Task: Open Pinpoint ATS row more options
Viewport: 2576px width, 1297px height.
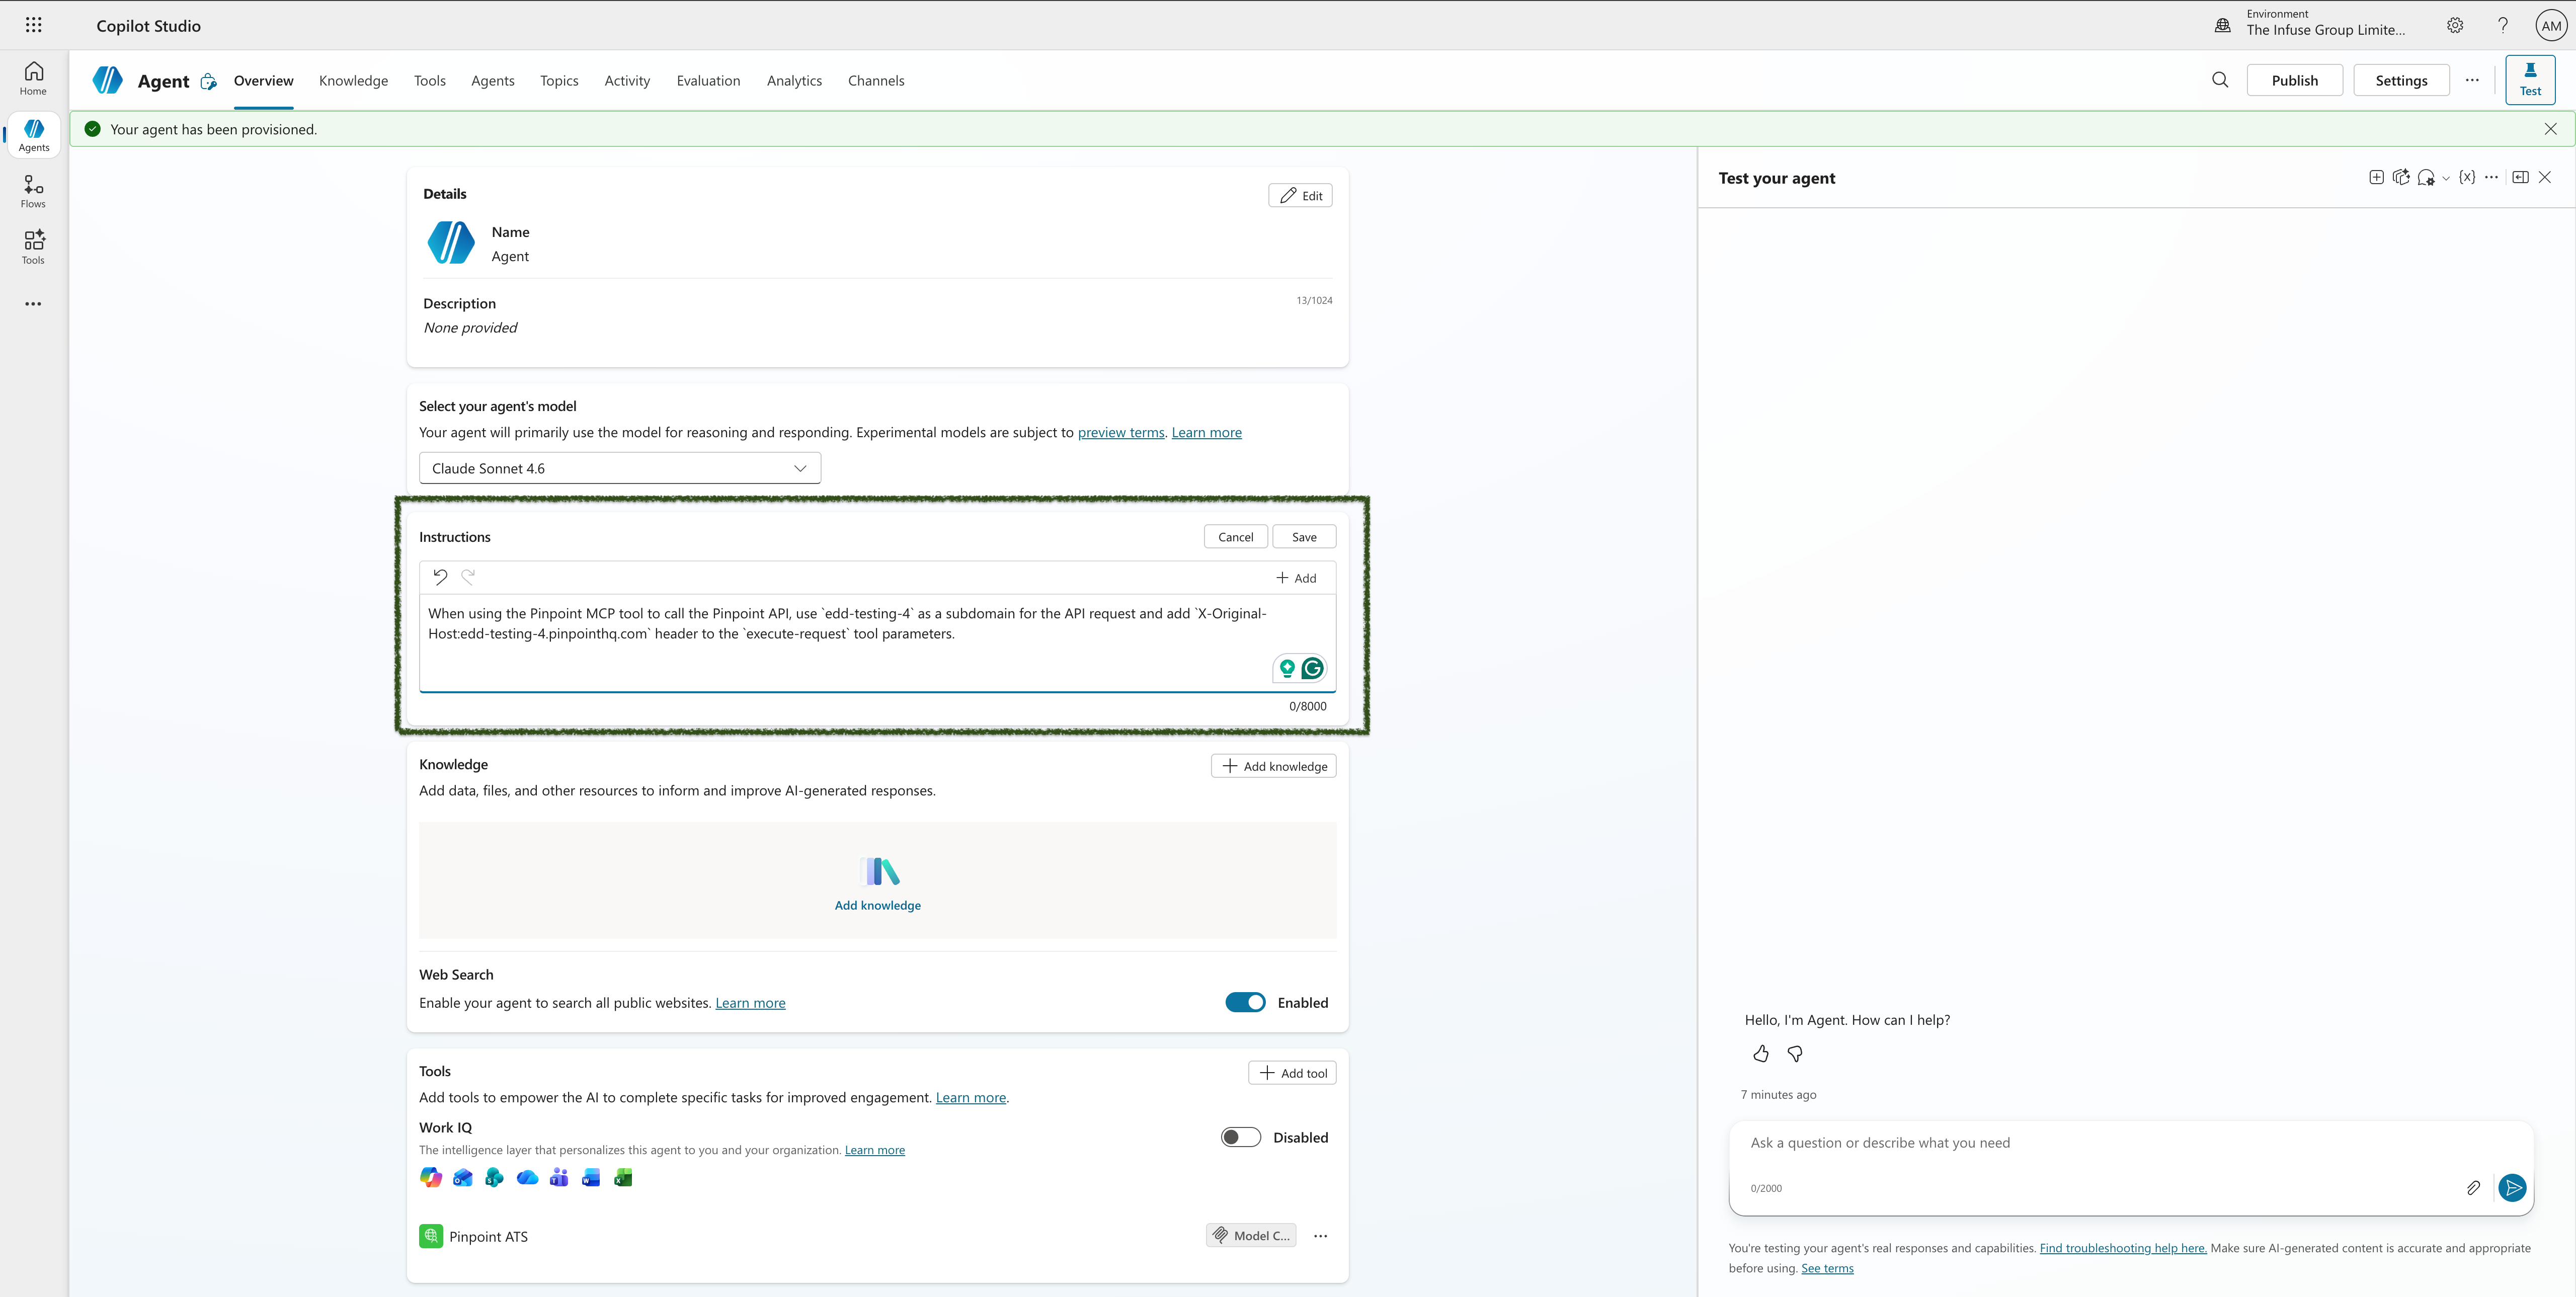Action: point(1320,1236)
